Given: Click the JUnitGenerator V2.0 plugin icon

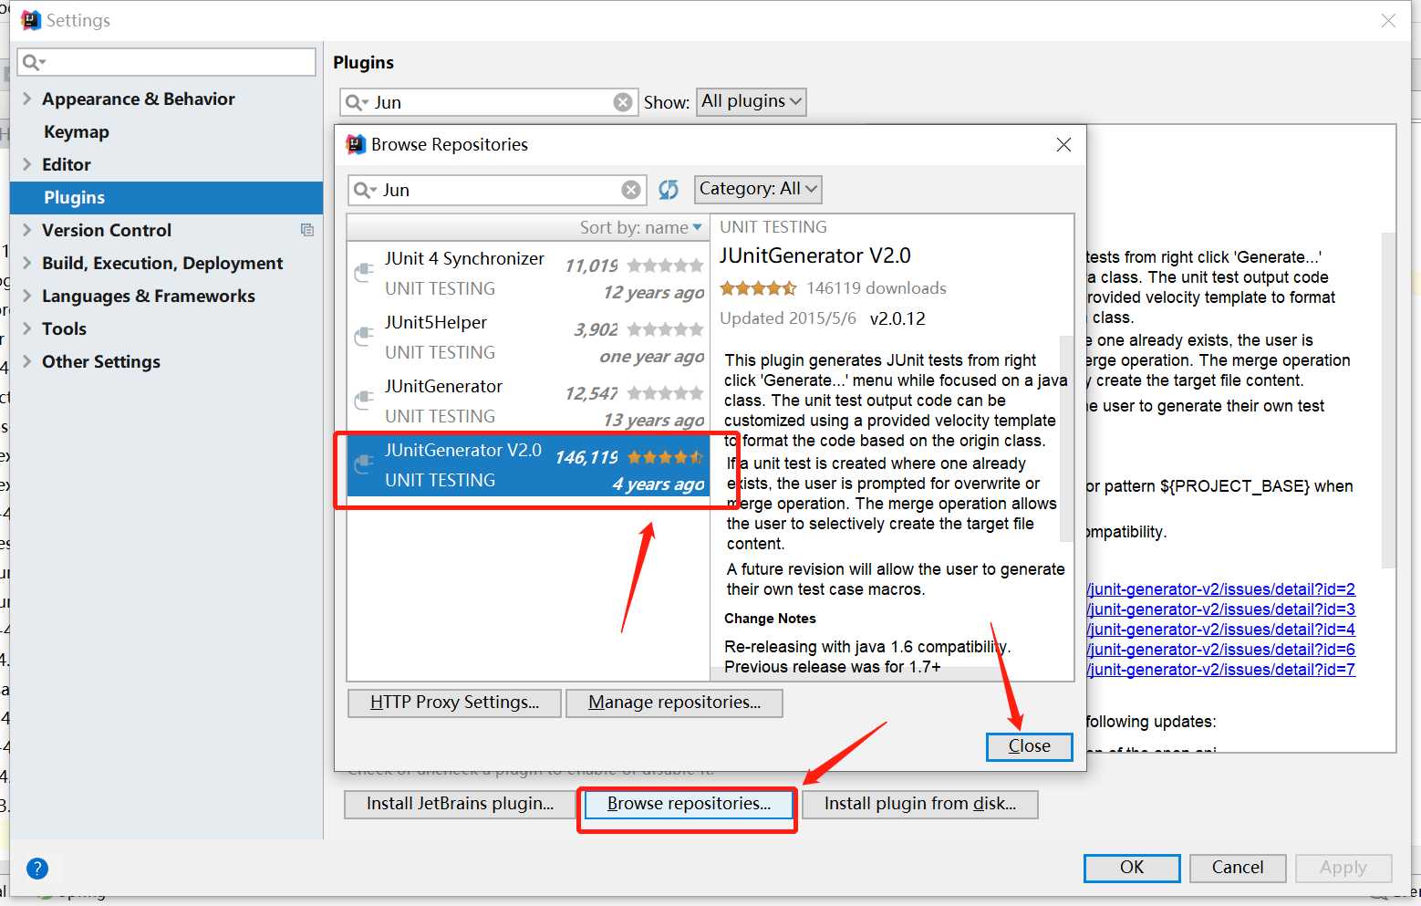Looking at the screenshot, I should 364,463.
